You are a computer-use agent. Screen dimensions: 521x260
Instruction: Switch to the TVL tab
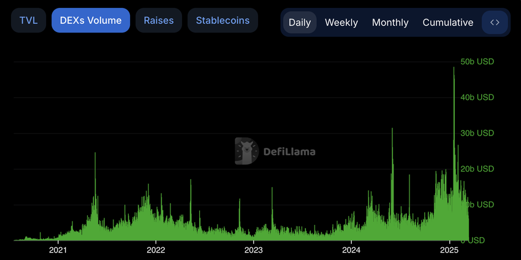click(x=28, y=20)
